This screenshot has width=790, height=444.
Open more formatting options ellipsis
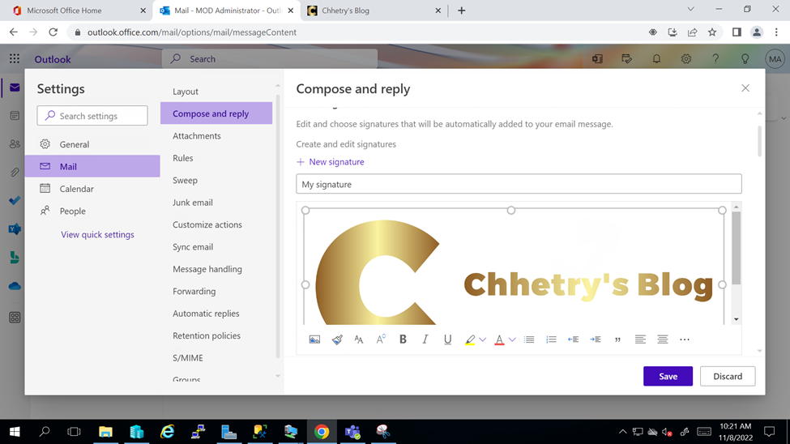(x=685, y=339)
